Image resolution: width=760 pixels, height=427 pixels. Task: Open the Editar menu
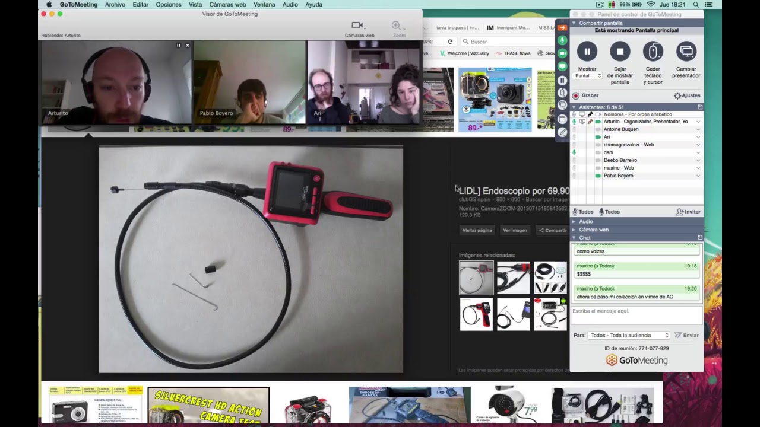[x=141, y=4]
